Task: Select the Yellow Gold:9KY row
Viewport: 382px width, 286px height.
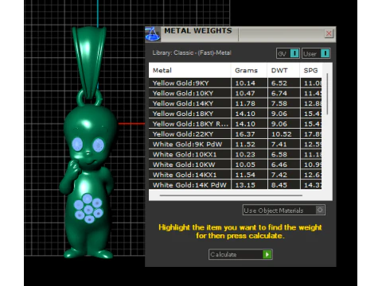Action: click(x=236, y=83)
